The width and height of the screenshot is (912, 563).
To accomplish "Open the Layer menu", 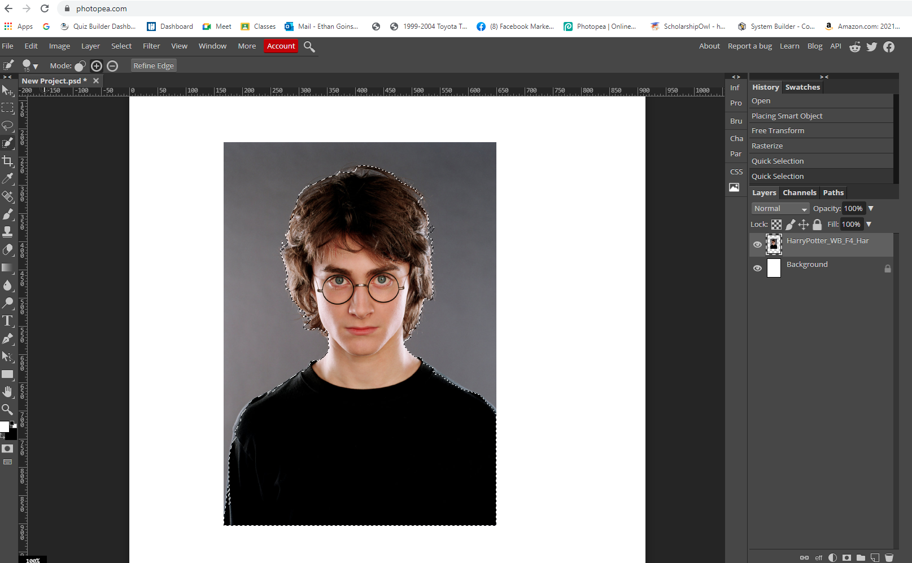I will pyautogui.click(x=90, y=46).
